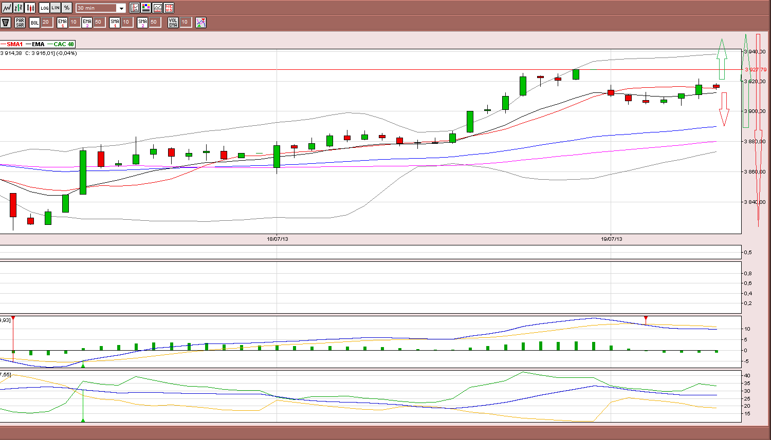
Task: Click the 3 860,00 price axis label
Action: point(756,172)
